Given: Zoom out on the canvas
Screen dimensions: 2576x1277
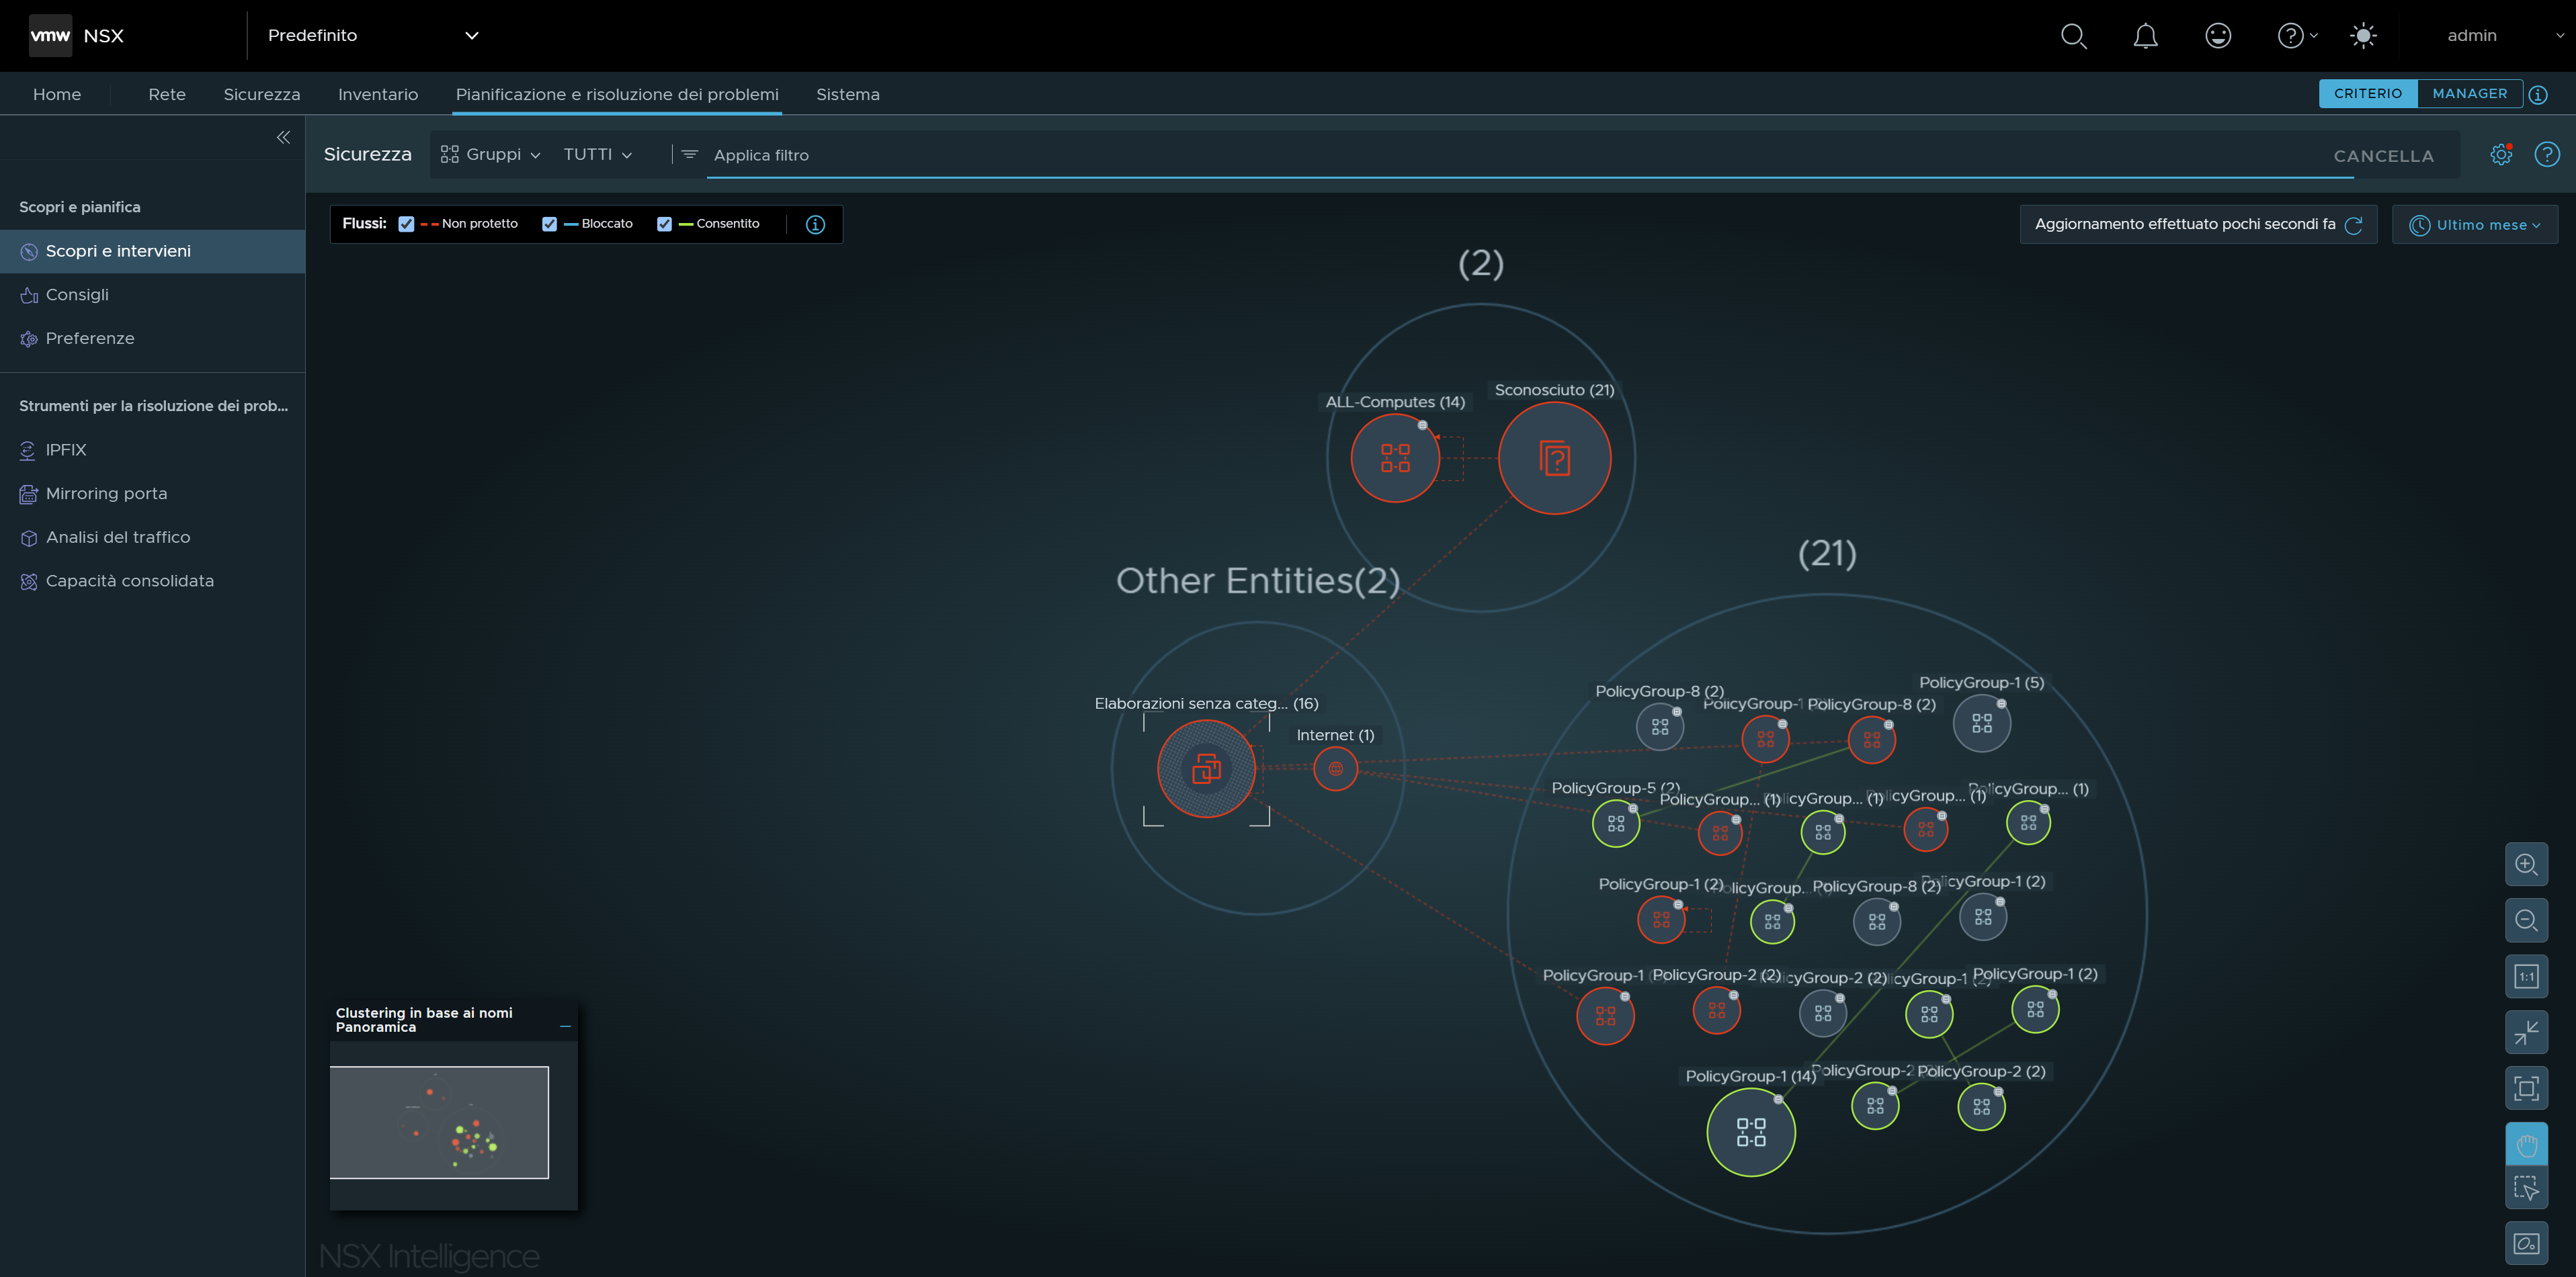Looking at the screenshot, I should pyautogui.click(x=2526, y=920).
